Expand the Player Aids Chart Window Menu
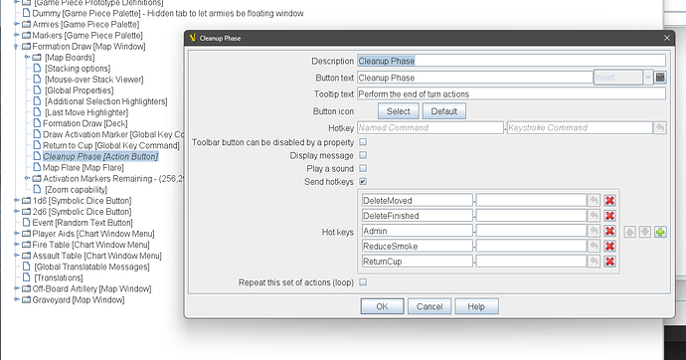 pyautogui.click(x=16, y=234)
